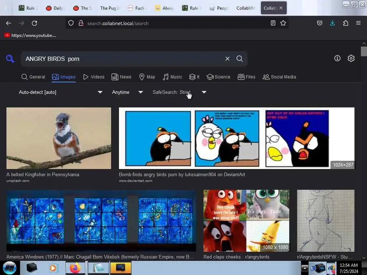This screenshot has height=275, width=367.
Task: Open the www.deviantart.com source link
Action: click(x=135, y=181)
